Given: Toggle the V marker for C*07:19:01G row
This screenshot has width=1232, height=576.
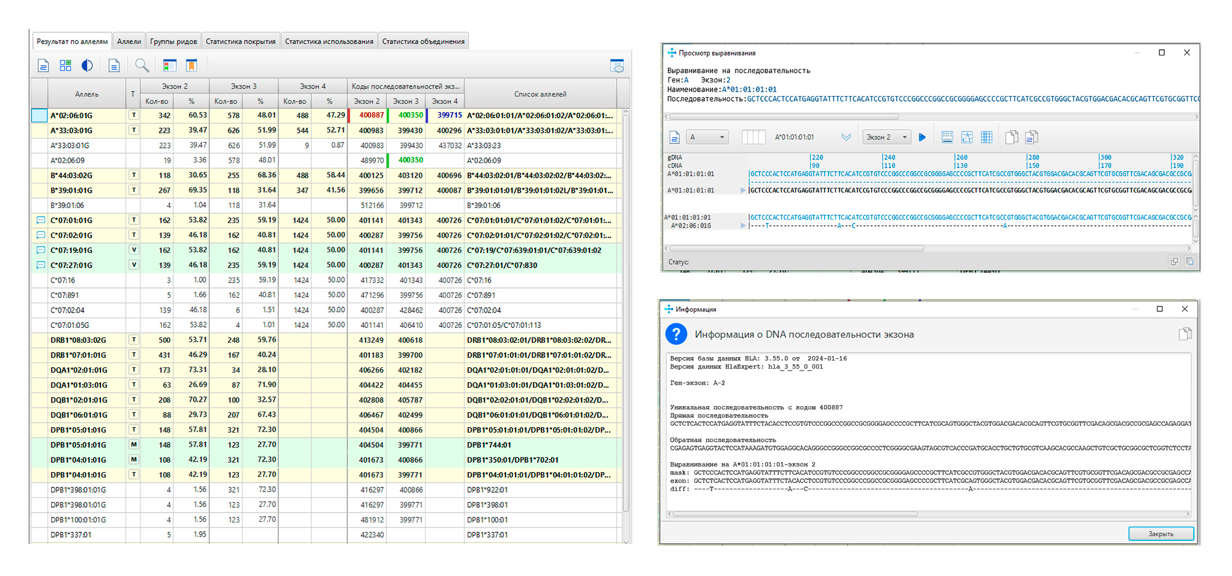Looking at the screenshot, I should pyautogui.click(x=133, y=250).
